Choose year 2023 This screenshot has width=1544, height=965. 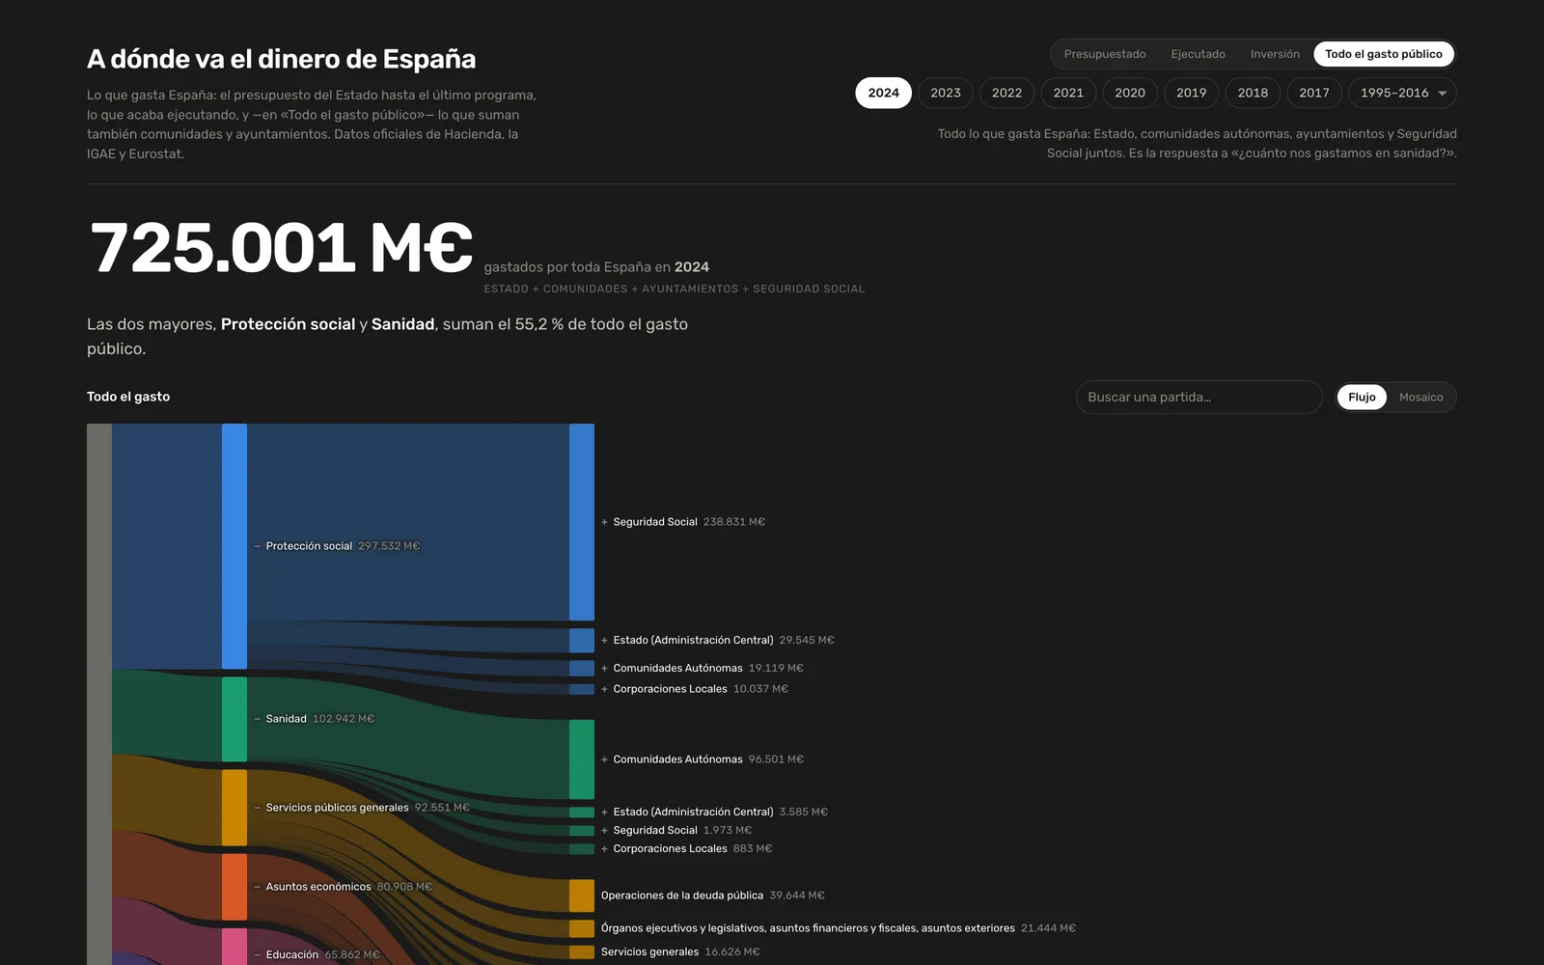(x=946, y=93)
